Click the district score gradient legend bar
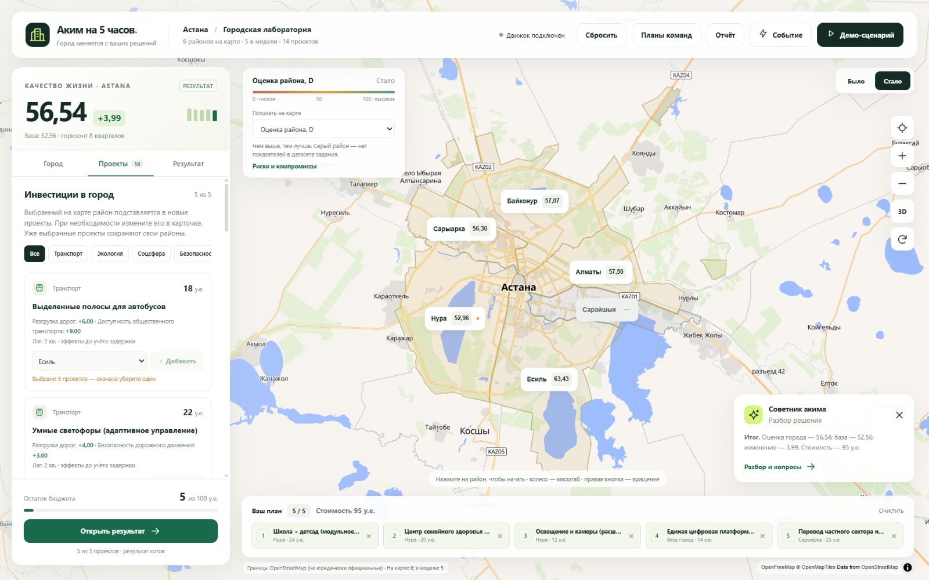The width and height of the screenshot is (929, 580). coord(323,92)
